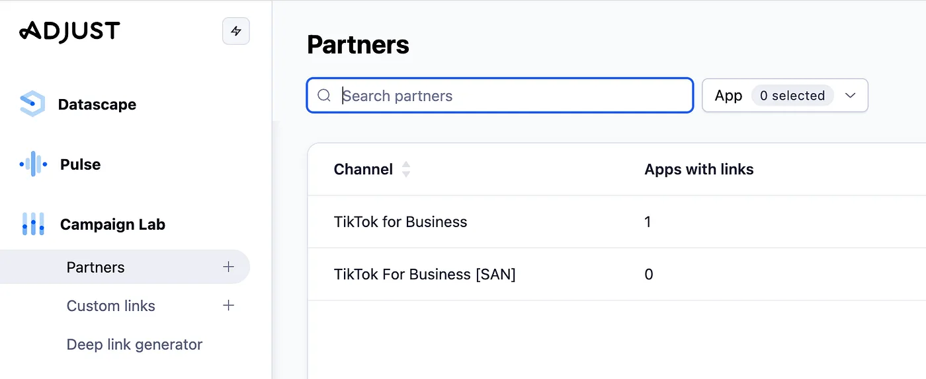Click the Campaign Lab bars icon
This screenshot has height=379, width=926.
pyautogui.click(x=33, y=224)
